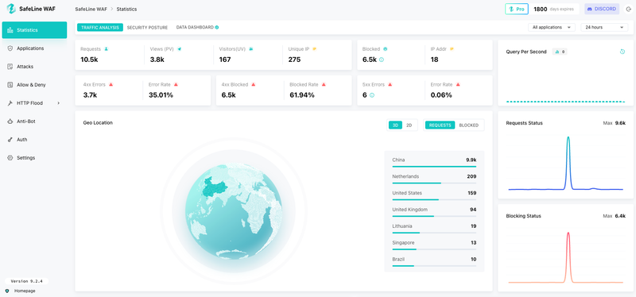The image size is (636, 297).
Task: Click the Requests user icon
Action: [x=107, y=49]
